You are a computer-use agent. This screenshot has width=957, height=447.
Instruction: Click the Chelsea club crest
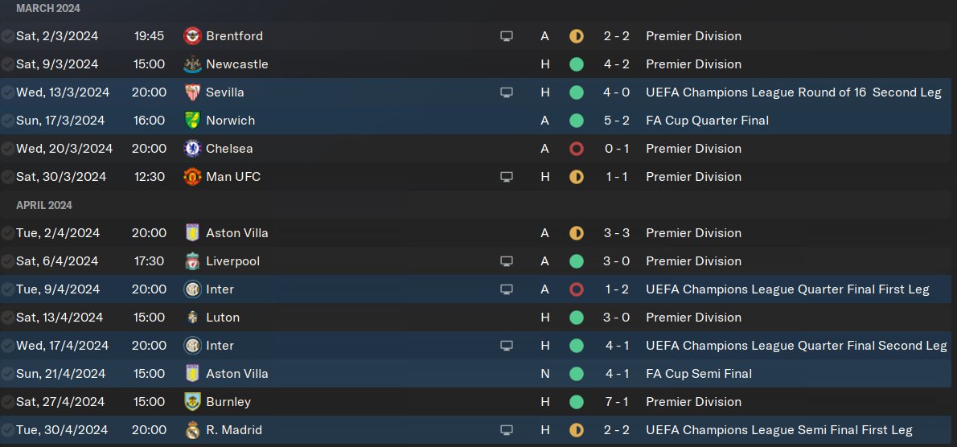(192, 149)
